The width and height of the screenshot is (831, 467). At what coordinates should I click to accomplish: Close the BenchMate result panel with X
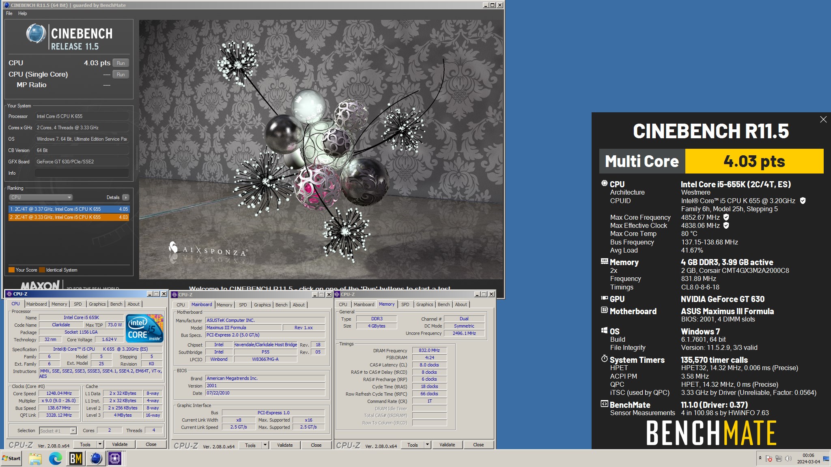pos(823,120)
